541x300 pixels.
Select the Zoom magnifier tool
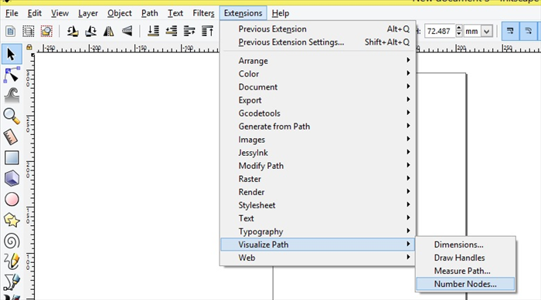tap(12, 116)
